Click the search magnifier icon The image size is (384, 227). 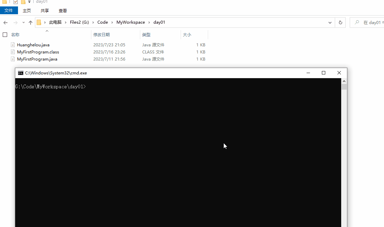357,22
